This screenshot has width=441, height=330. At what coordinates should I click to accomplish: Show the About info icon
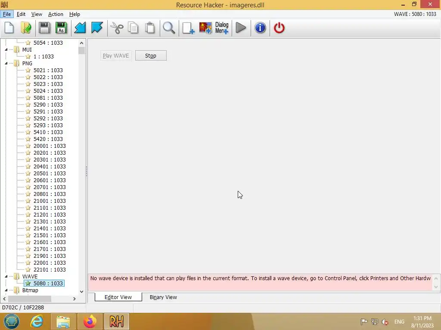click(x=260, y=28)
